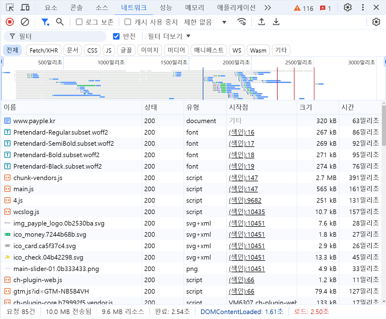
Task: Open the network request filter bar
Action: tap(45, 22)
